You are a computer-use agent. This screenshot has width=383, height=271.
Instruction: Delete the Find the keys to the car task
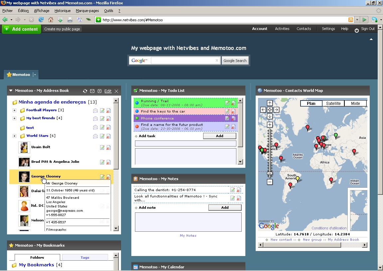[233, 112]
